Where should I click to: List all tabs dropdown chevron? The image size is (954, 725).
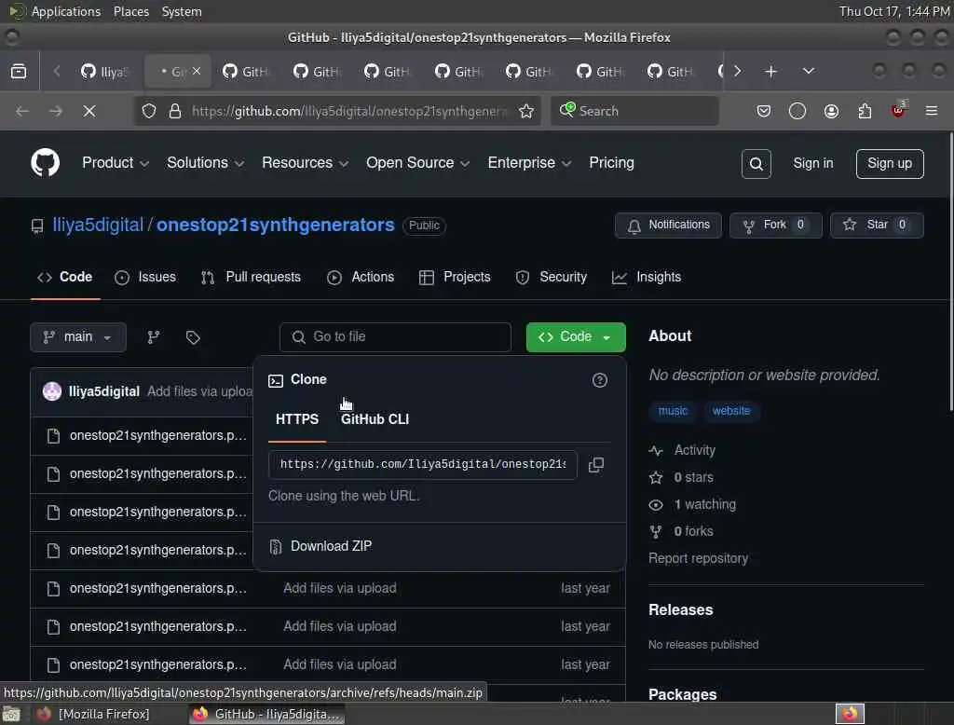point(808,71)
